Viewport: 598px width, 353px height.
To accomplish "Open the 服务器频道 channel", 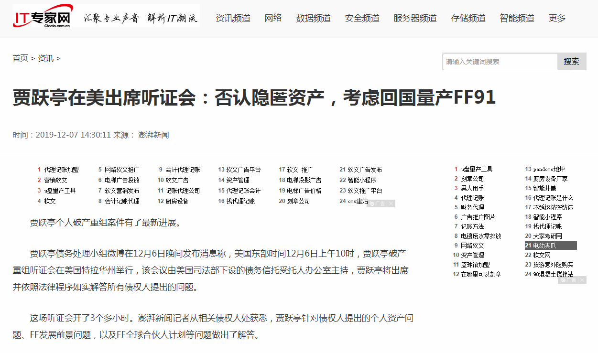I will 415,18.
